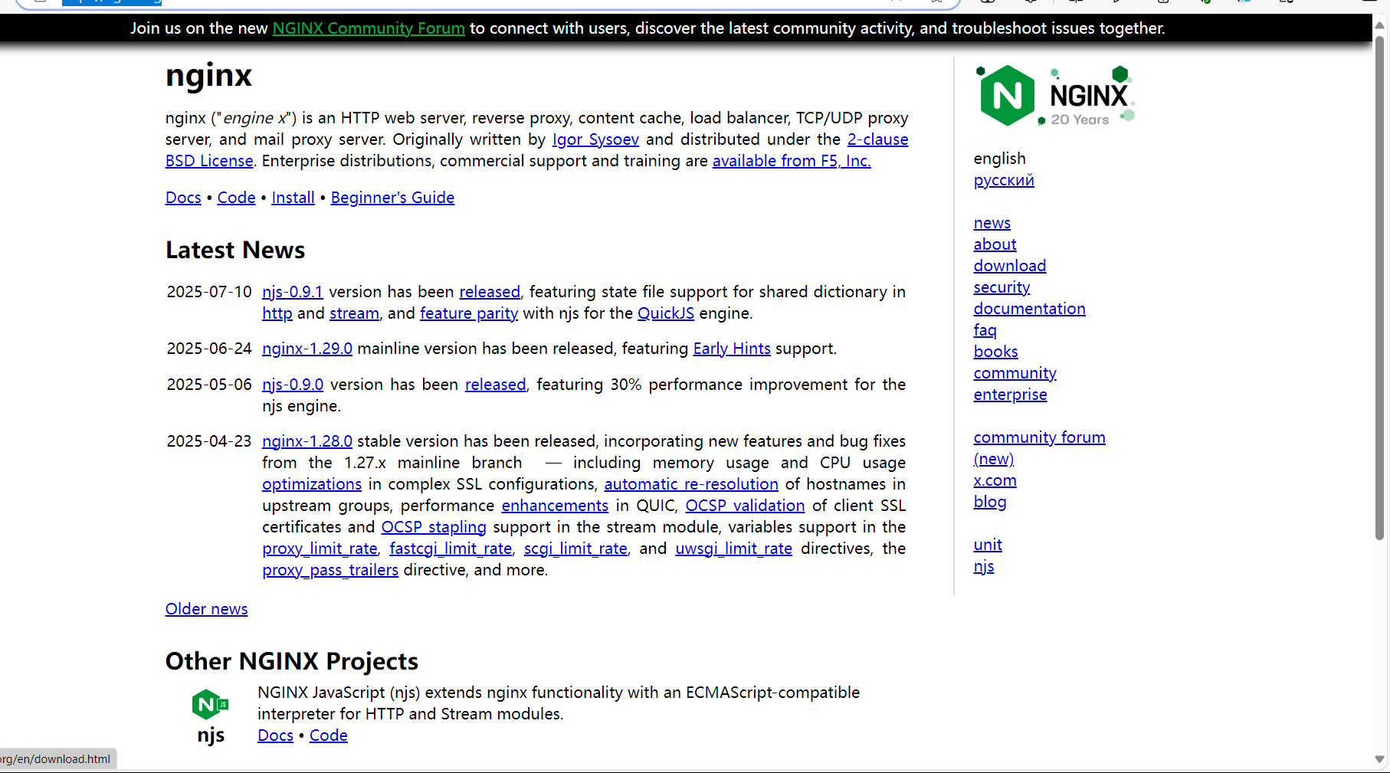Open the njs-0.9.0 link
The image size is (1390, 773).
(x=293, y=385)
